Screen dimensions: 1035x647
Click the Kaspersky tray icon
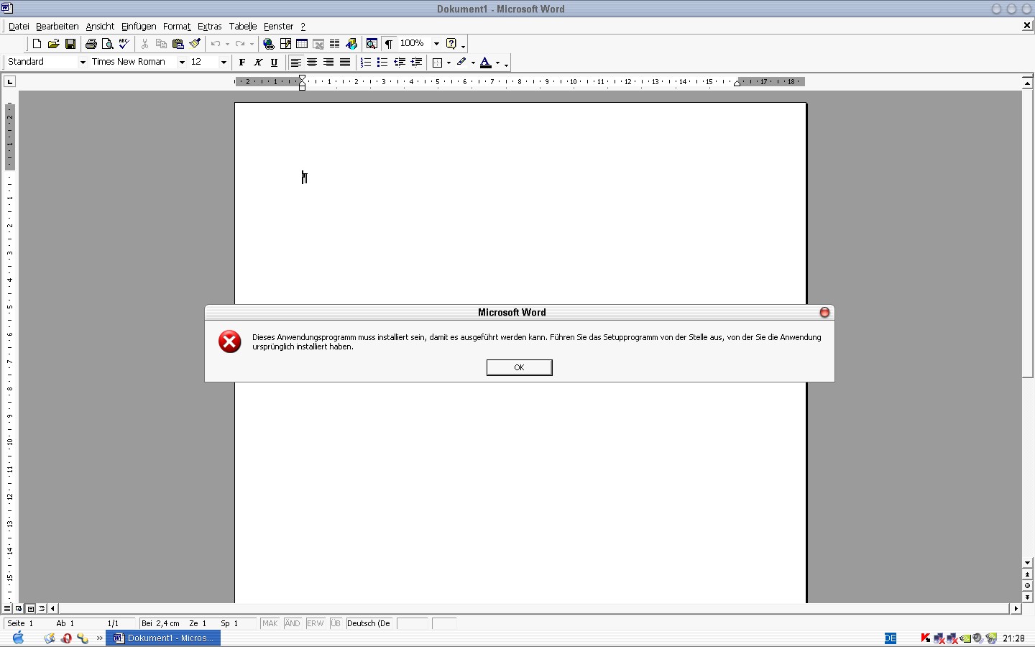pos(926,638)
